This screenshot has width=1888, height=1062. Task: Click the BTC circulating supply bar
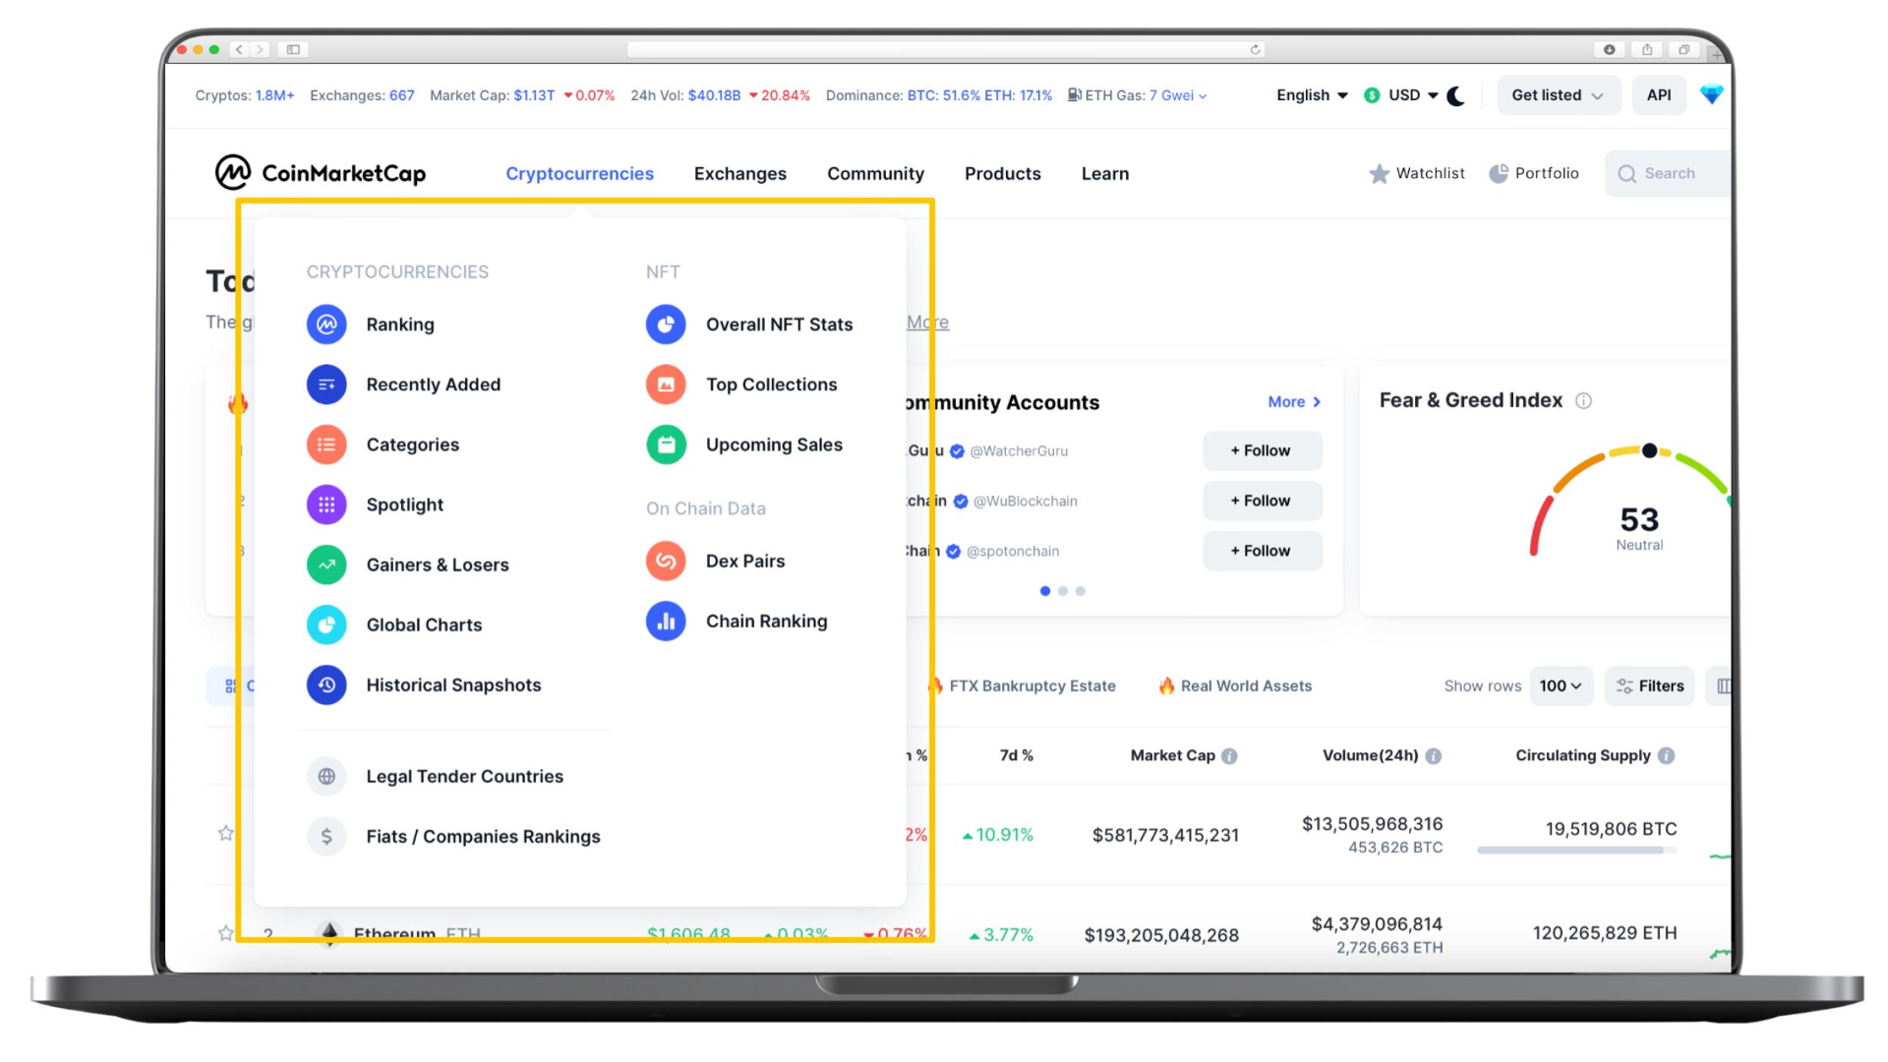coord(1576,850)
